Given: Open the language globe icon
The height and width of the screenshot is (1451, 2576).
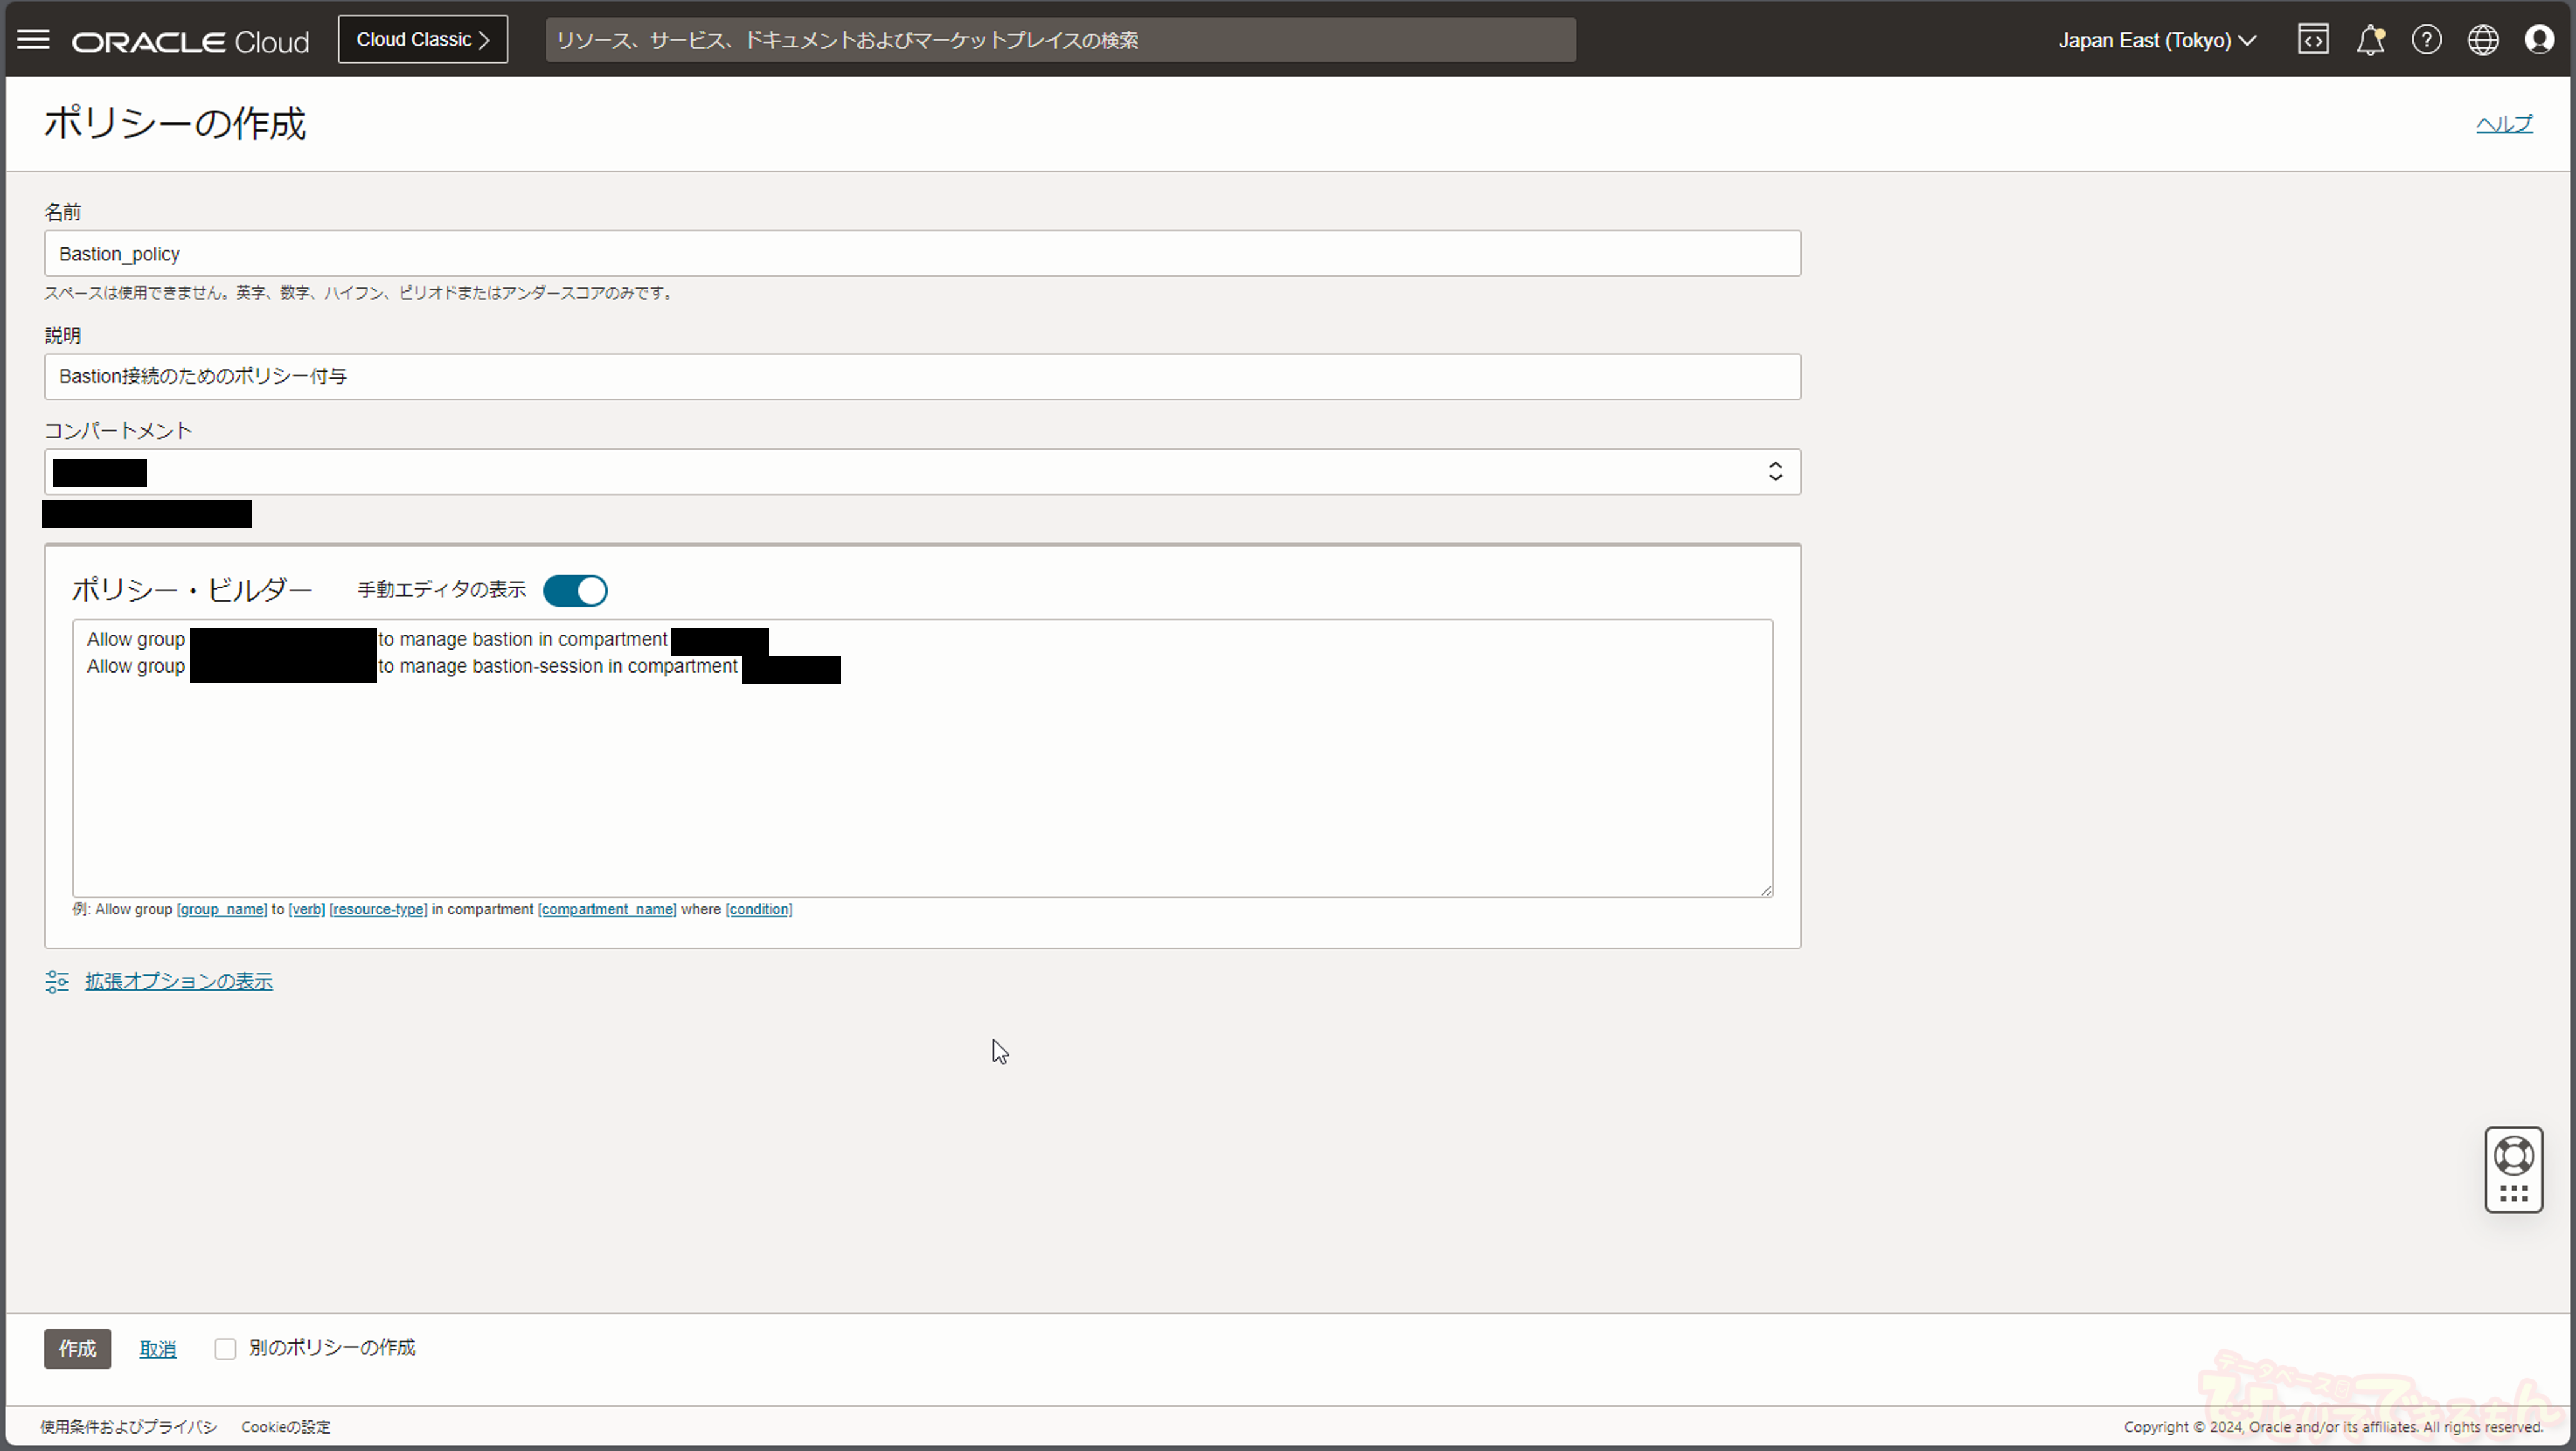Looking at the screenshot, I should [x=2482, y=40].
